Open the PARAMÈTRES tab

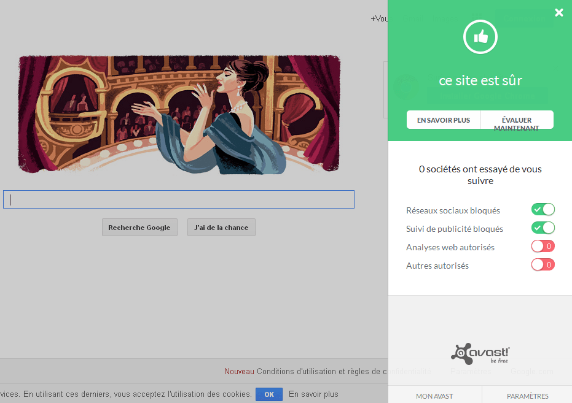point(527,395)
